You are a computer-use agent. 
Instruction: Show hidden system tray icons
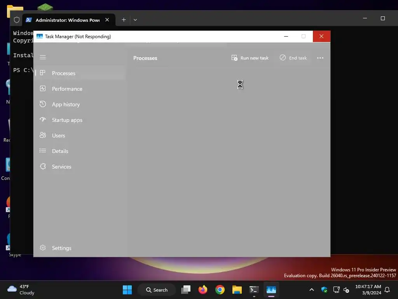[x=312, y=290]
